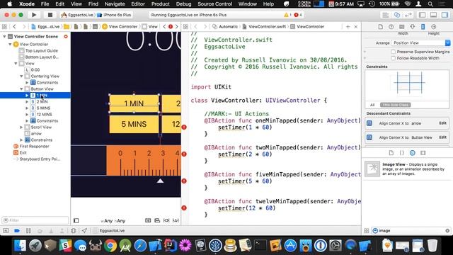Select the All constraints tab
This screenshot has width=453, height=255.
(372, 105)
